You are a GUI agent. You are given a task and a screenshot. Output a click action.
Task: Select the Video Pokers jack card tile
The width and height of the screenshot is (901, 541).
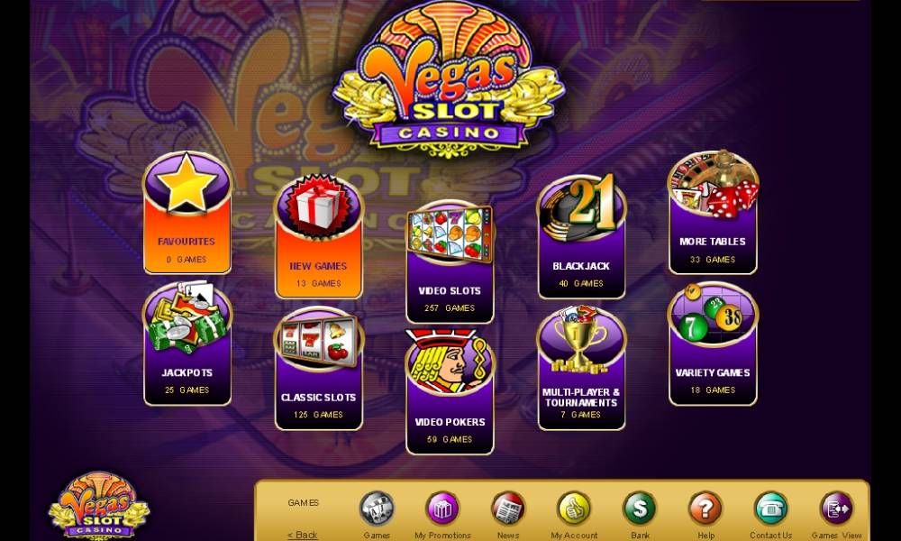point(450,392)
